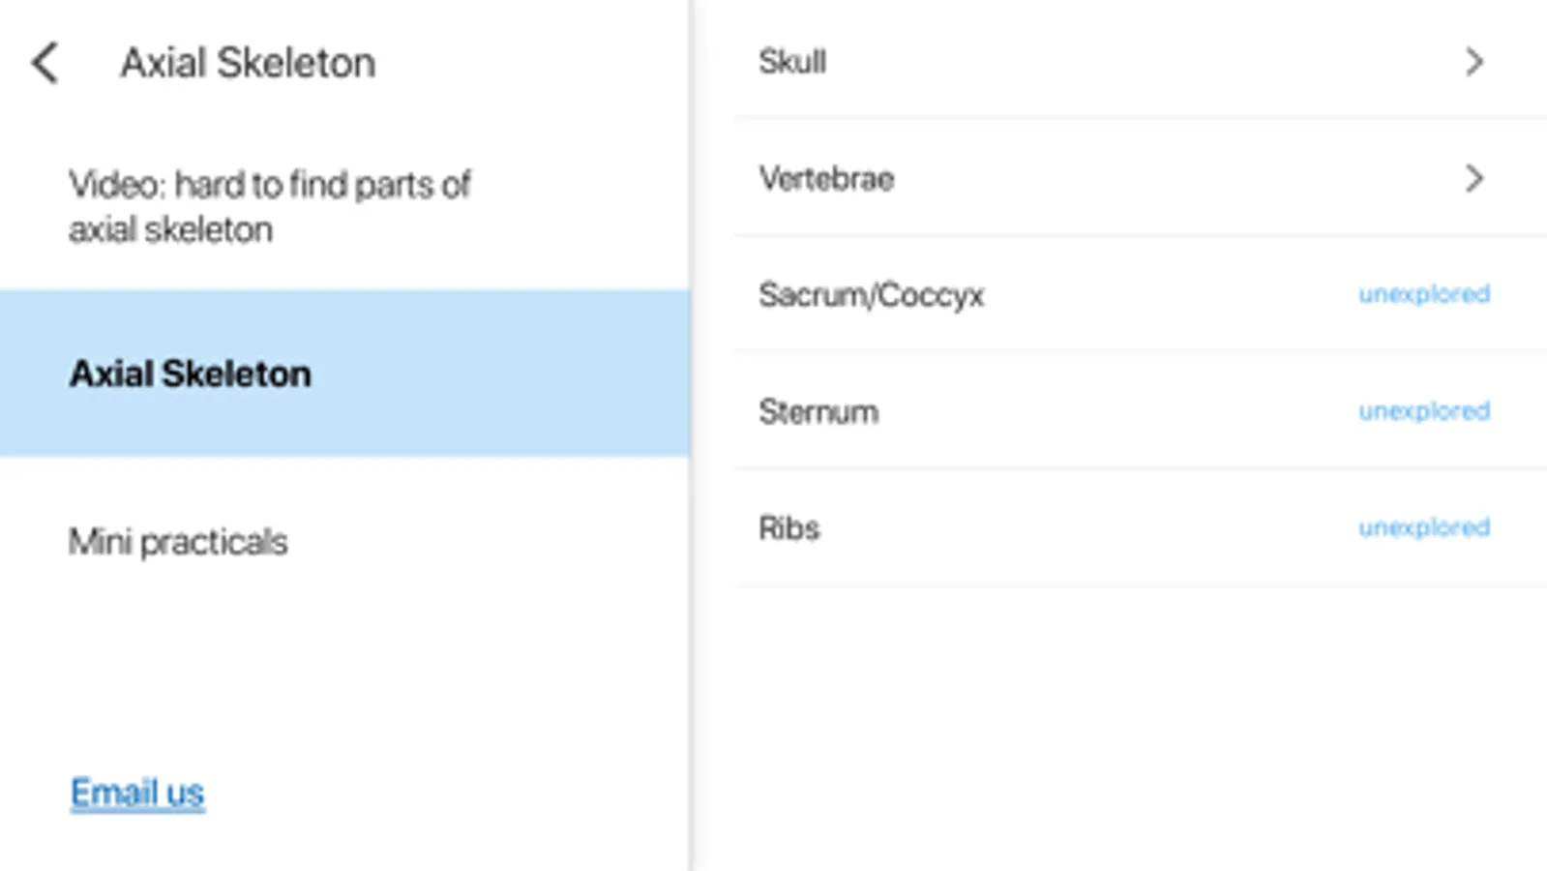The image size is (1547, 871).
Task: Click the unexplored tag beside Ribs
Action: pyautogui.click(x=1423, y=527)
